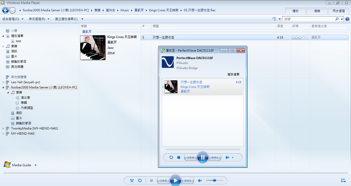The width and height of the screenshot is (351, 186).
Task: Open volume dropdown arrow in PerfectWave window
Action: tap(233, 157)
